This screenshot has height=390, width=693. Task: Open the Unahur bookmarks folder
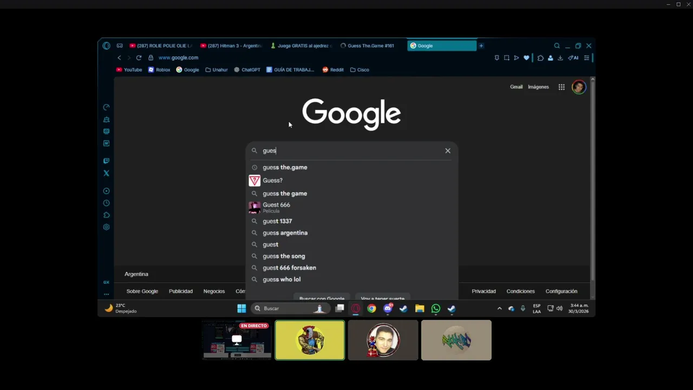tap(216, 70)
